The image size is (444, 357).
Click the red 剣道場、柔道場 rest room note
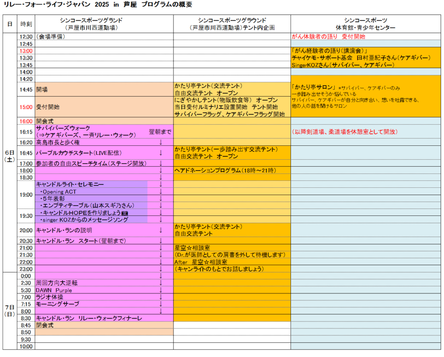345,132
